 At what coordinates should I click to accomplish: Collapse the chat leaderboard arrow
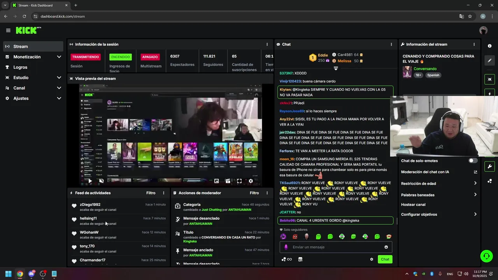(x=336, y=68)
